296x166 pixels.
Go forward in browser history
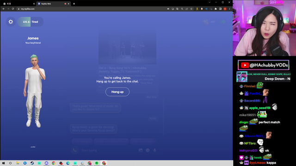pyautogui.click(x=8, y=9)
